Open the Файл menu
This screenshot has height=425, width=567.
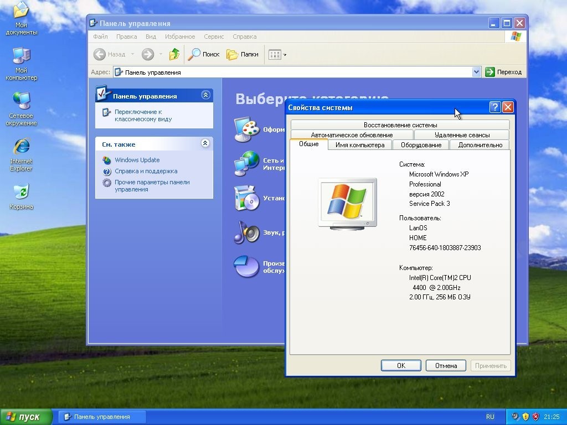[100, 37]
